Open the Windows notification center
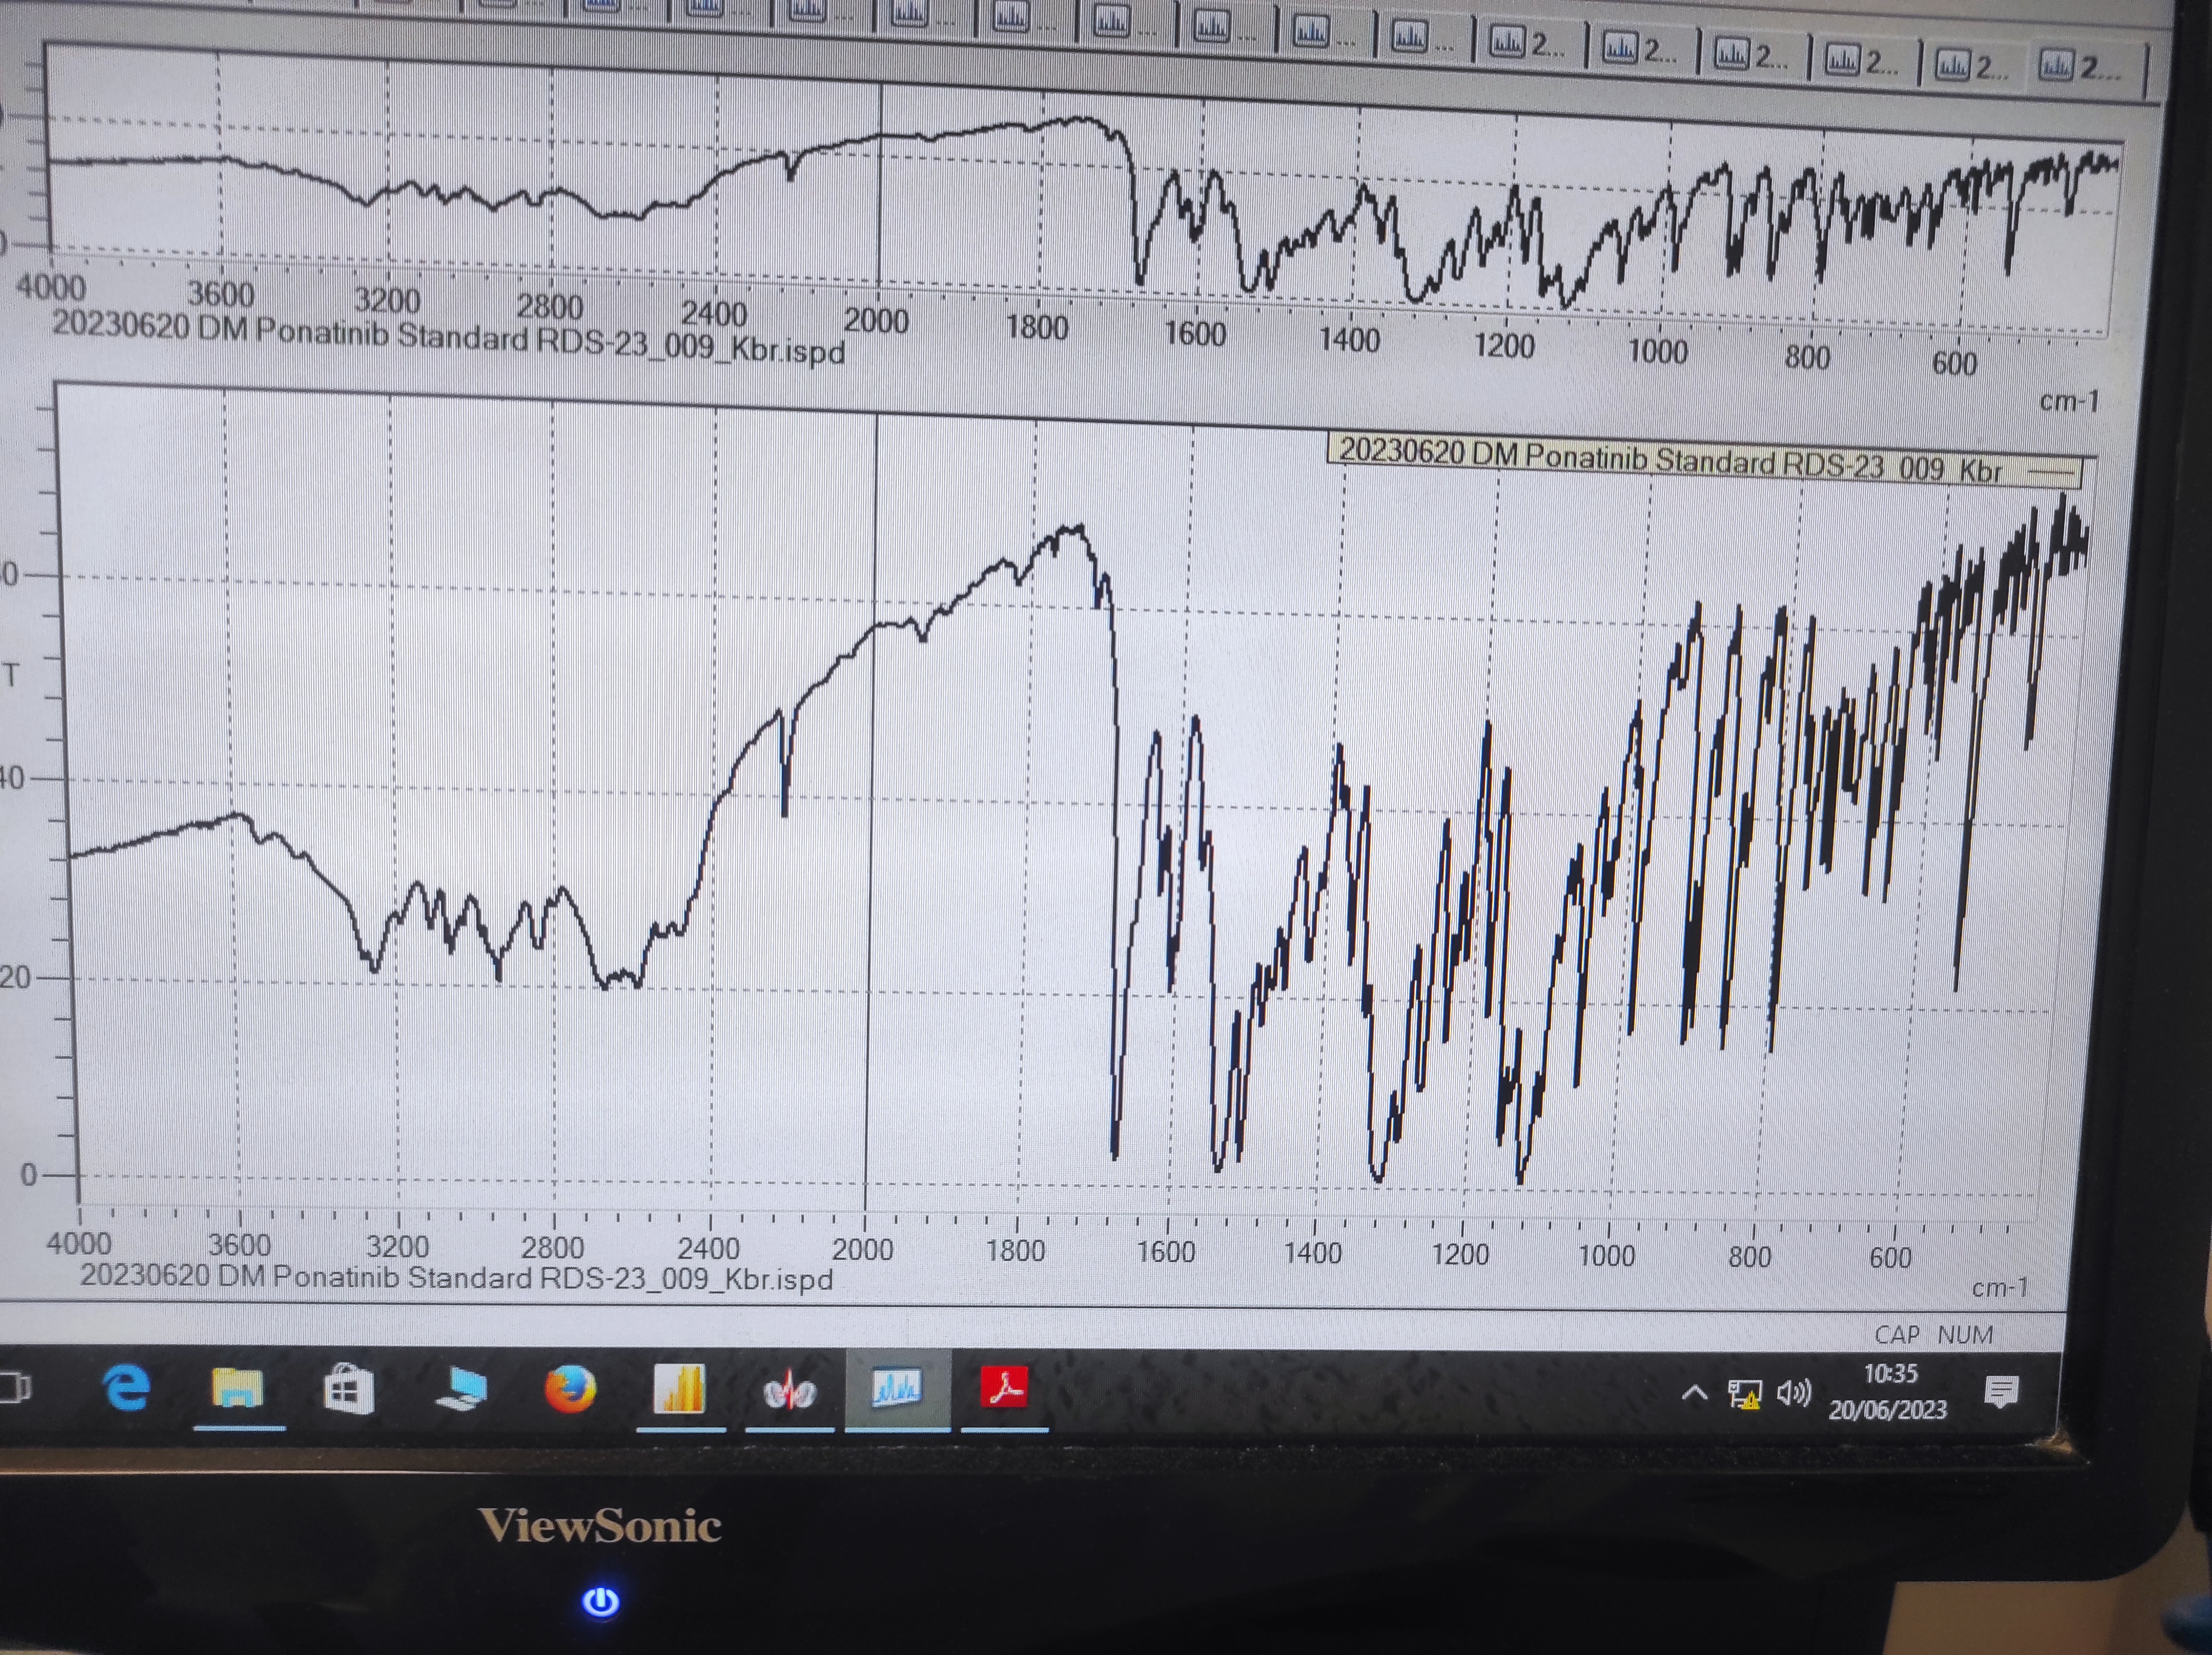 (x=2001, y=1392)
